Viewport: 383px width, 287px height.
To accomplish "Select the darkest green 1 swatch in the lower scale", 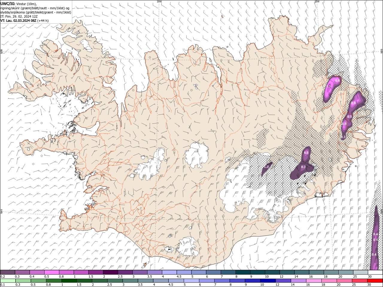I will click(69, 281).
